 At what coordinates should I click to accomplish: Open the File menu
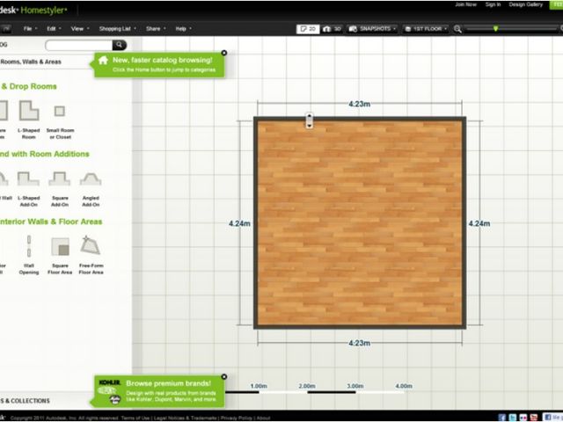click(x=33, y=28)
